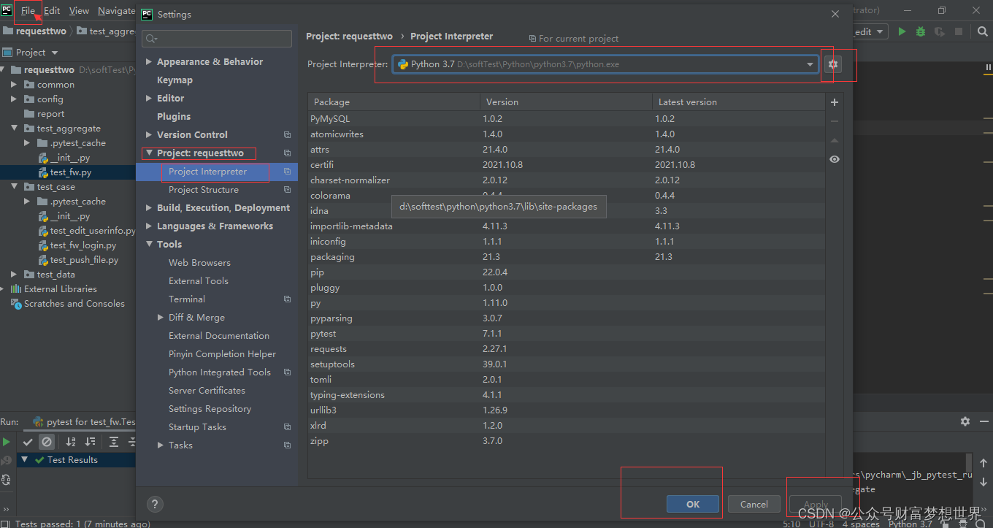Run with coverage icon in toolbar
Screen dimensions: 993x528
tap(940, 31)
